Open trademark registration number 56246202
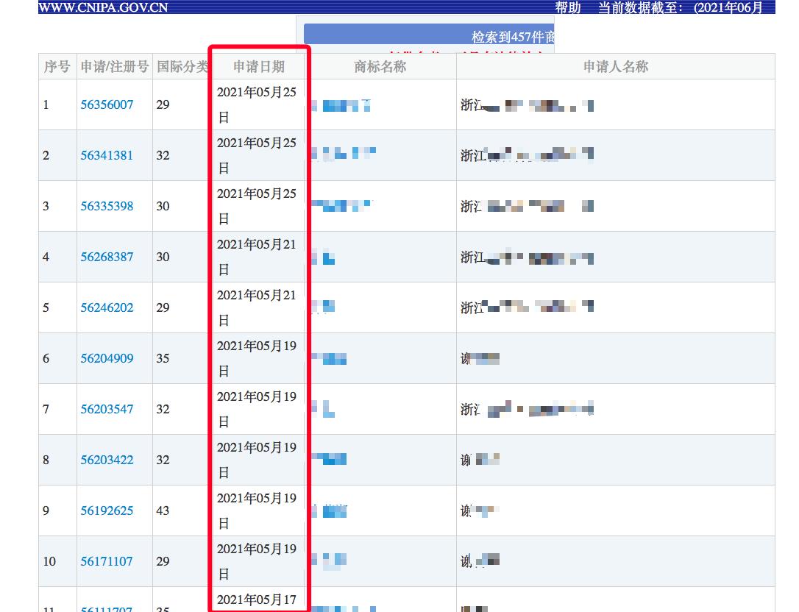Image resolution: width=799 pixels, height=612 pixels. pyautogui.click(x=107, y=307)
